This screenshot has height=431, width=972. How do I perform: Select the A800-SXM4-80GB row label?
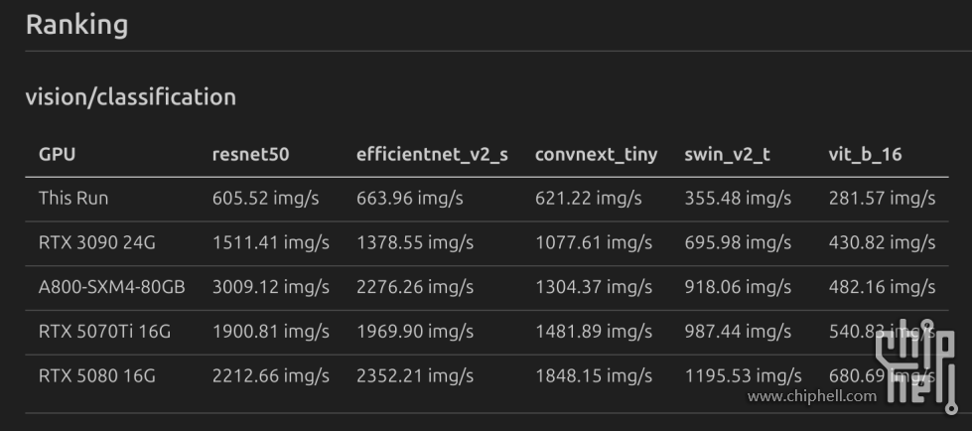click(111, 288)
